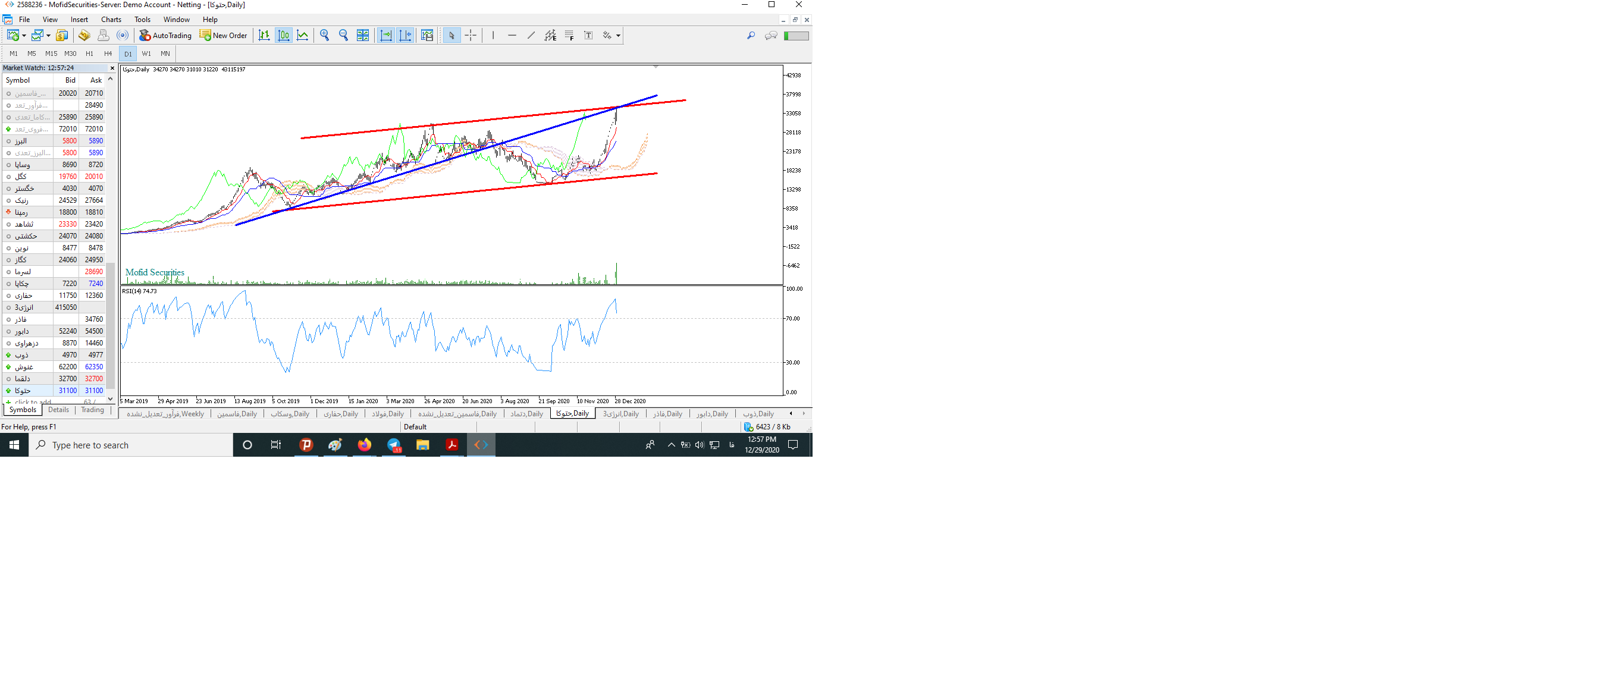Select the Fibonacci retracement tool
The image size is (1618, 691).
(x=569, y=35)
